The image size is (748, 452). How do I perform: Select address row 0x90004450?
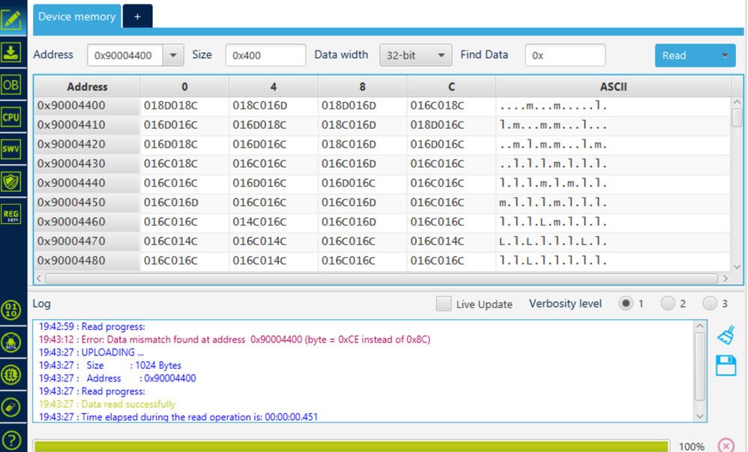click(x=382, y=202)
